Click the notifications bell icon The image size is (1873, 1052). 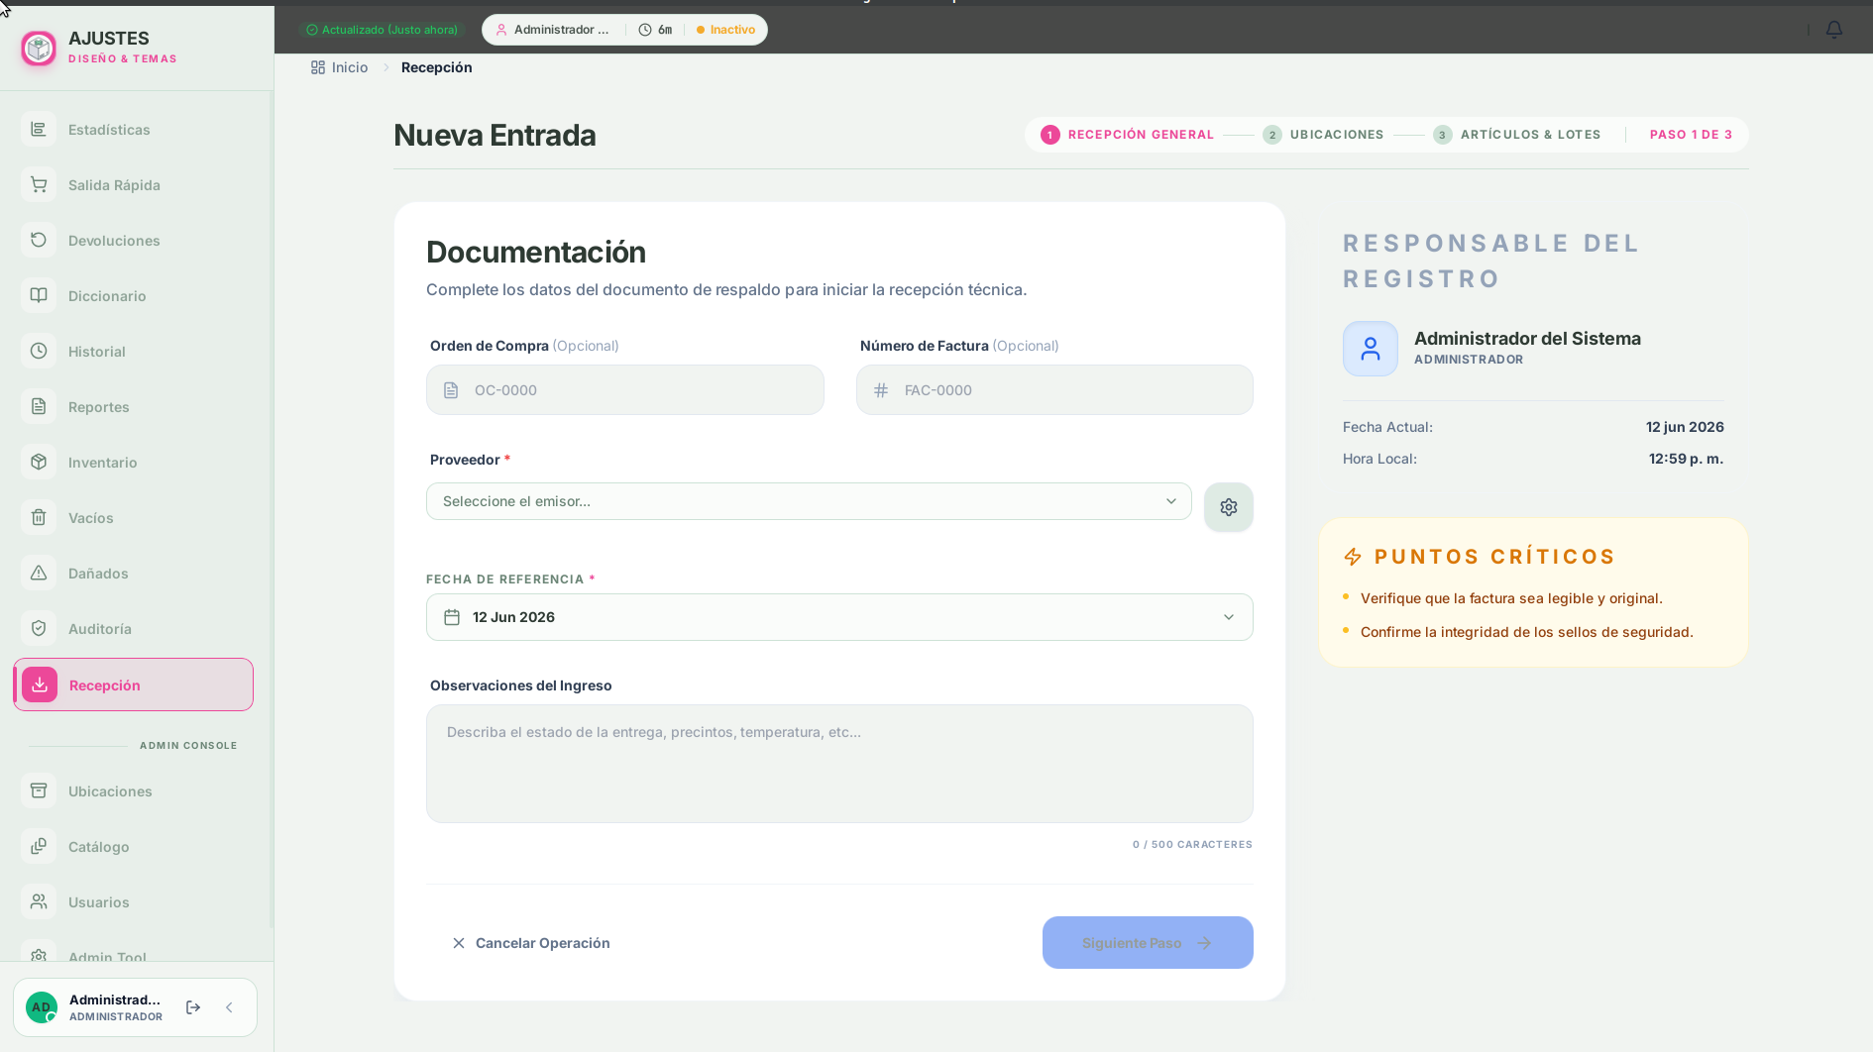click(1834, 30)
